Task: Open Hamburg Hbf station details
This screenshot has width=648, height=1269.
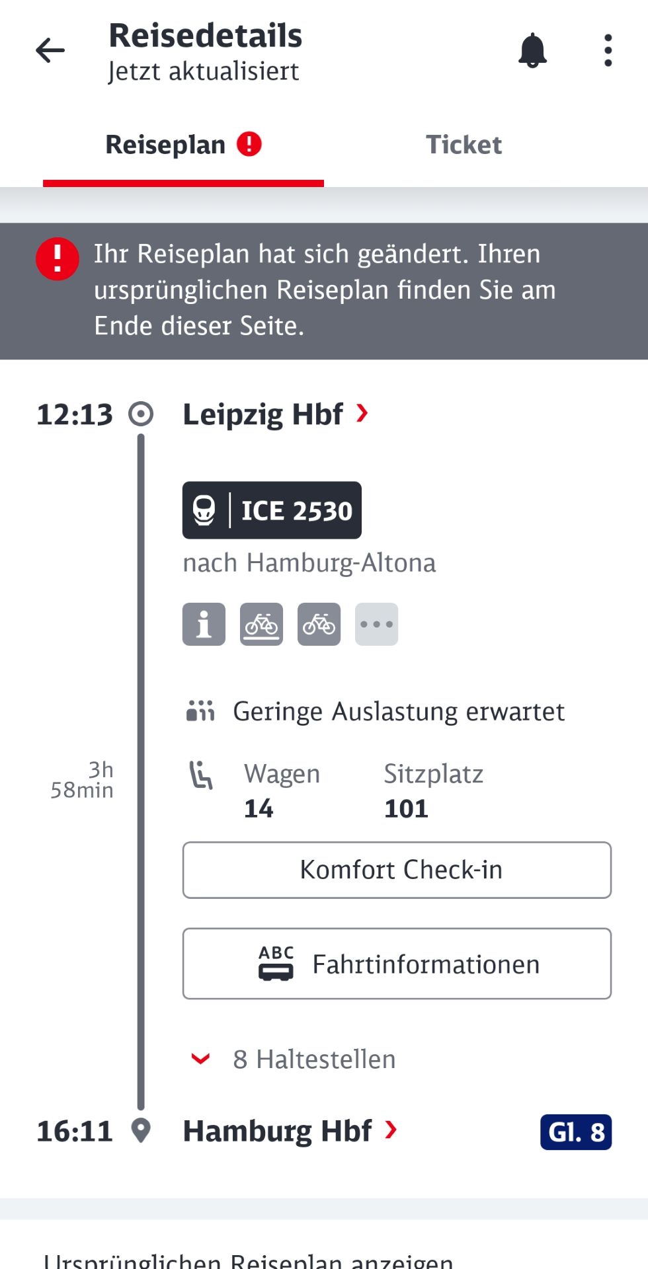Action: coord(289,1131)
